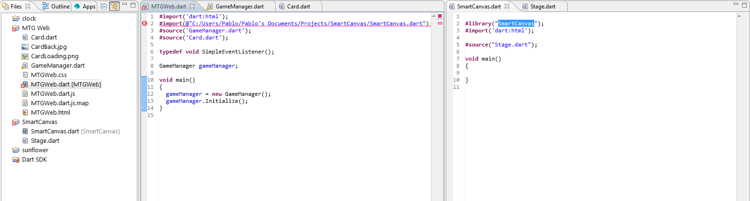Click the pink error annotation in overview ruler
This screenshot has height=201, width=750.
coord(440,23)
